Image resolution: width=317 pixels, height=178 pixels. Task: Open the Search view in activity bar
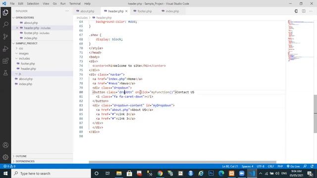click(5, 25)
